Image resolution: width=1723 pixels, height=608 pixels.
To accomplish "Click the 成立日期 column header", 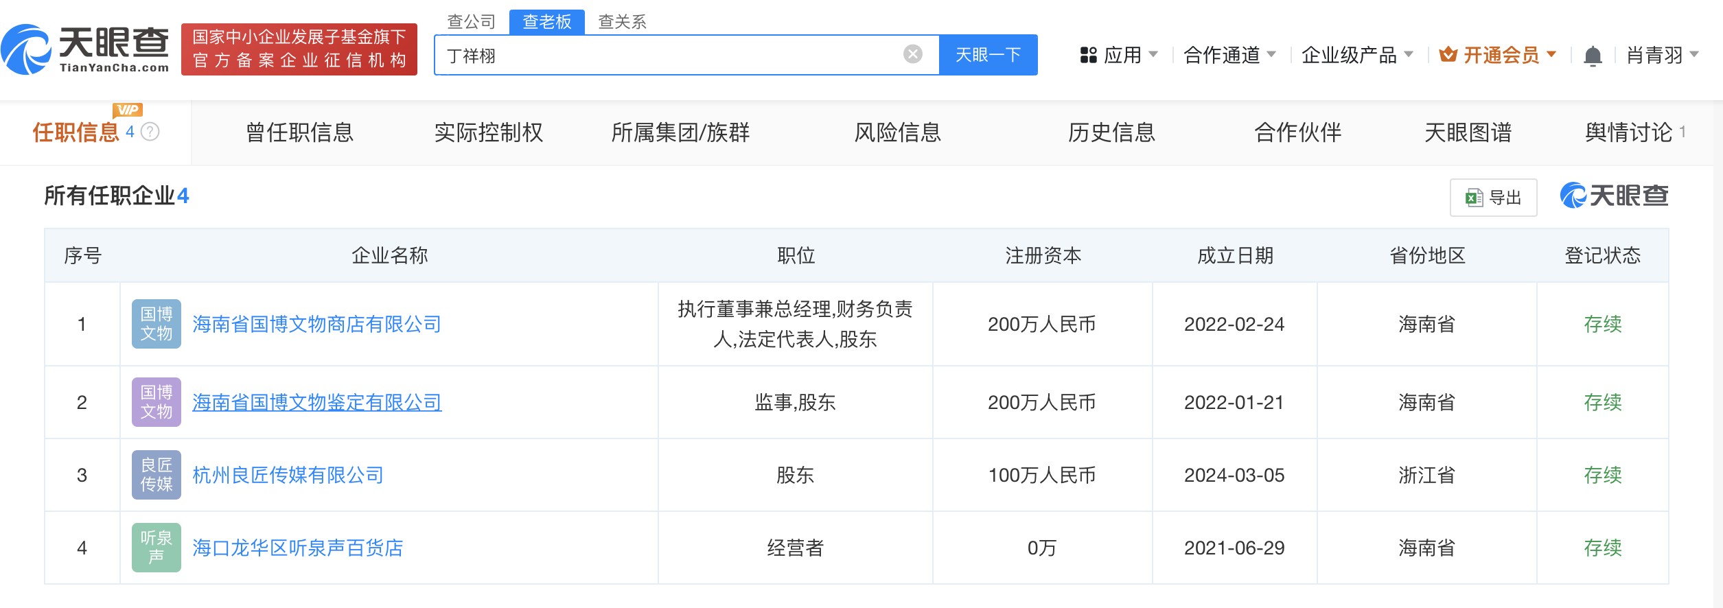I will tap(1235, 255).
